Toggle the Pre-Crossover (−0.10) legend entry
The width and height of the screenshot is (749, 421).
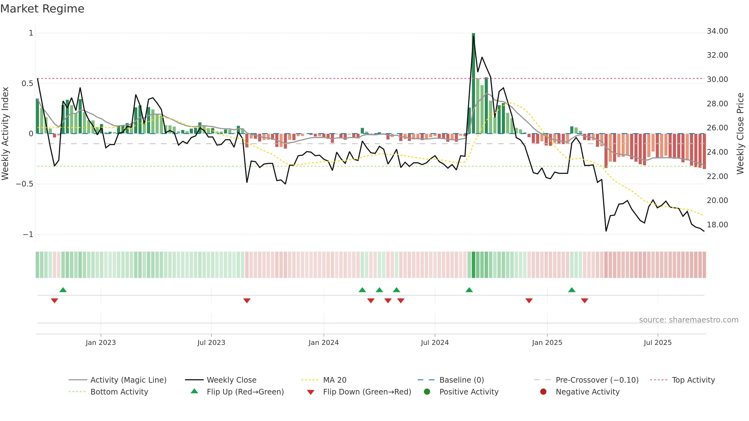point(586,380)
